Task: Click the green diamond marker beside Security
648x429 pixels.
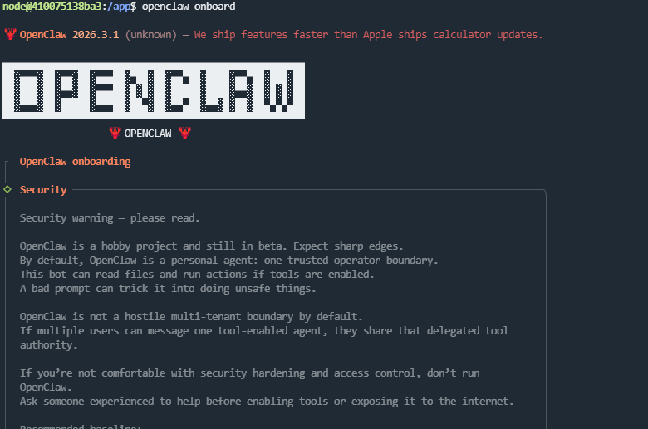Action: click(7, 189)
